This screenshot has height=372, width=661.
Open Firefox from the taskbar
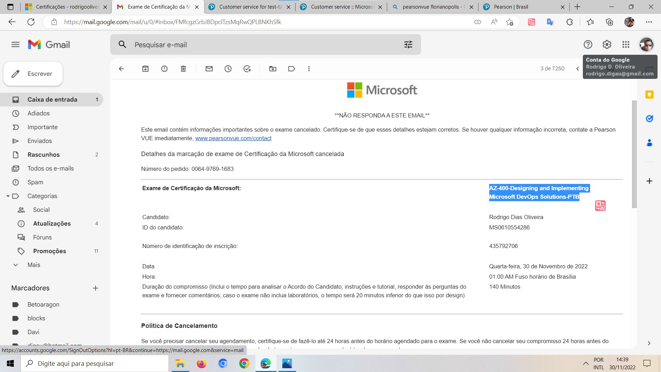(x=201, y=363)
